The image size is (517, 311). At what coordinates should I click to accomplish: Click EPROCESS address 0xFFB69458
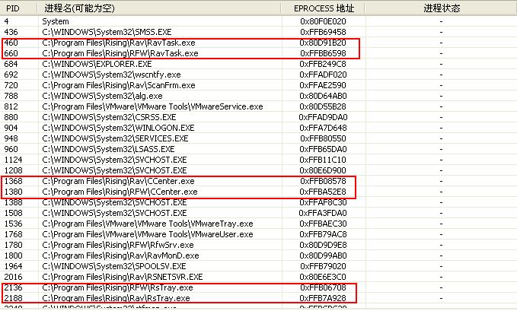323,32
